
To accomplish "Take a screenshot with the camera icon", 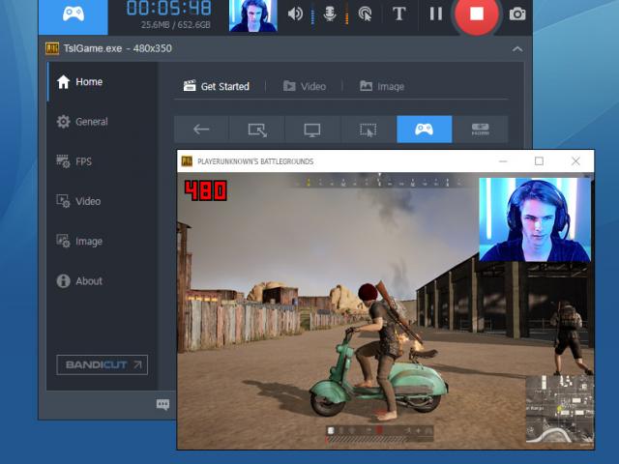I will (x=517, y=14).
